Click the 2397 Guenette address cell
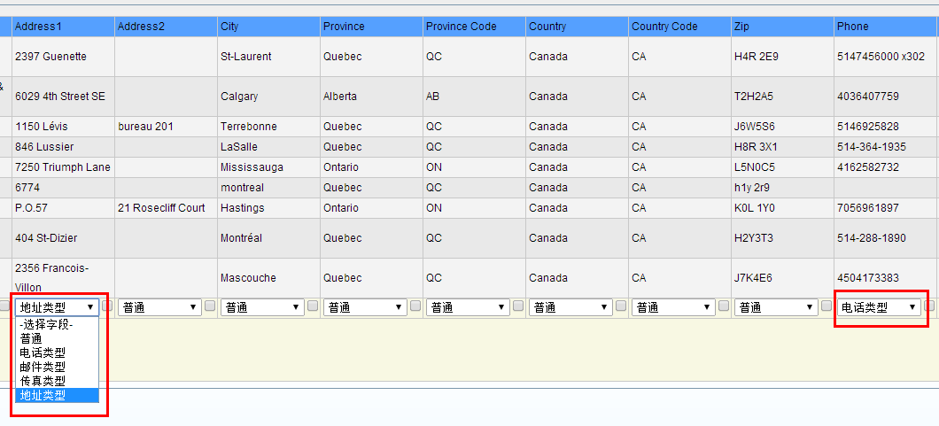Image resolution: width=939 pixels, height=426 pixels. click(x=50, y=57)
